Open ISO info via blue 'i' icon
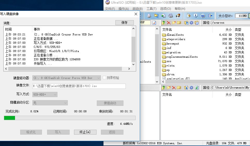 [x=196, y=16]
